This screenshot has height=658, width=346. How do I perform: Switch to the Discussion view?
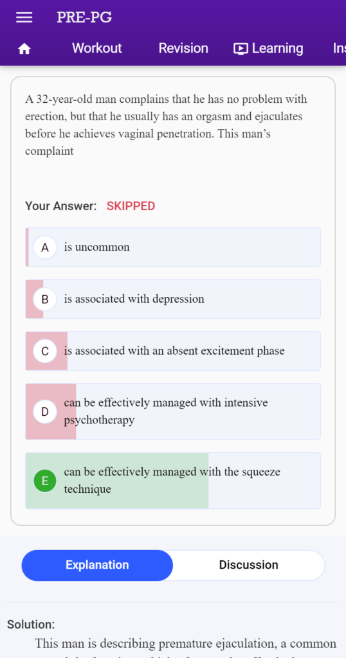pos(249,565)
